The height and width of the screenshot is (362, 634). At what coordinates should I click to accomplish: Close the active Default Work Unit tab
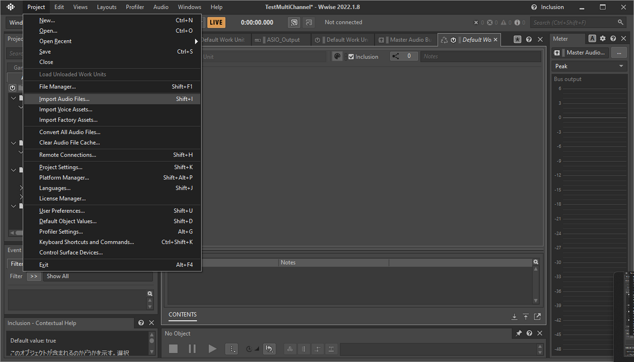[x=496, y=40]
